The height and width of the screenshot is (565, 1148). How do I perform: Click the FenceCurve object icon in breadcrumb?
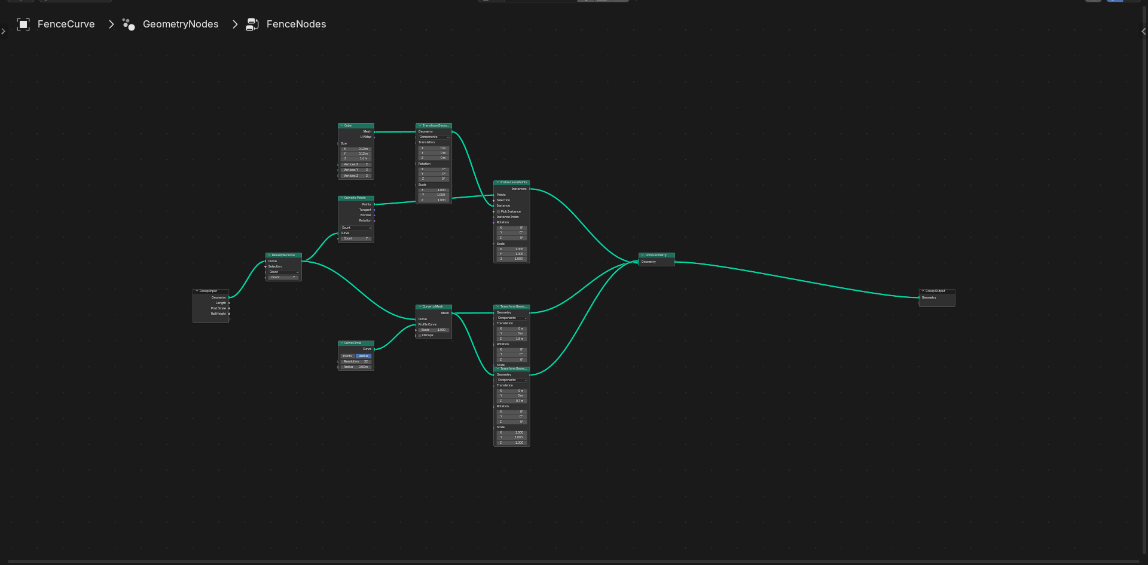23,24
